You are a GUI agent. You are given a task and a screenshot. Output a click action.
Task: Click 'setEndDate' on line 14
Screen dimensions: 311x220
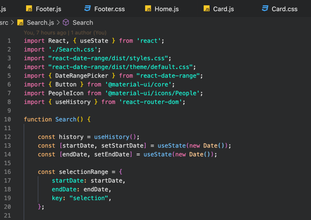pos(112,154)
